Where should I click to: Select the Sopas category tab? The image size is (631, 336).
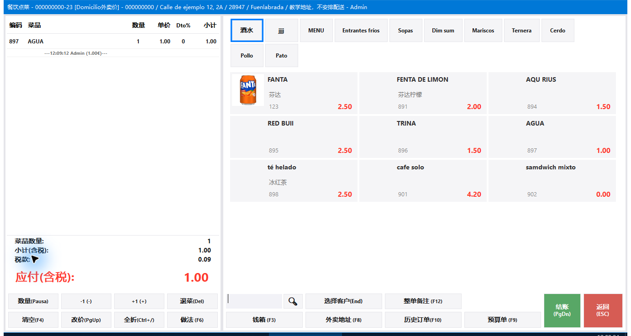pyautogui.click(x=405, y=31)
